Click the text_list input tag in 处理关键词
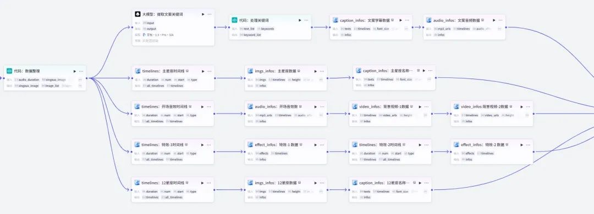Image resolution: width=594 pixels, height=214 pixels. click(x=247, y=29)
